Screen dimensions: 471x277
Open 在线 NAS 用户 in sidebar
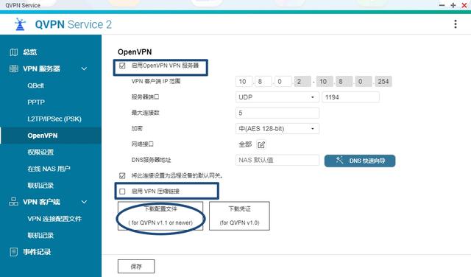[x=49, y=169]
